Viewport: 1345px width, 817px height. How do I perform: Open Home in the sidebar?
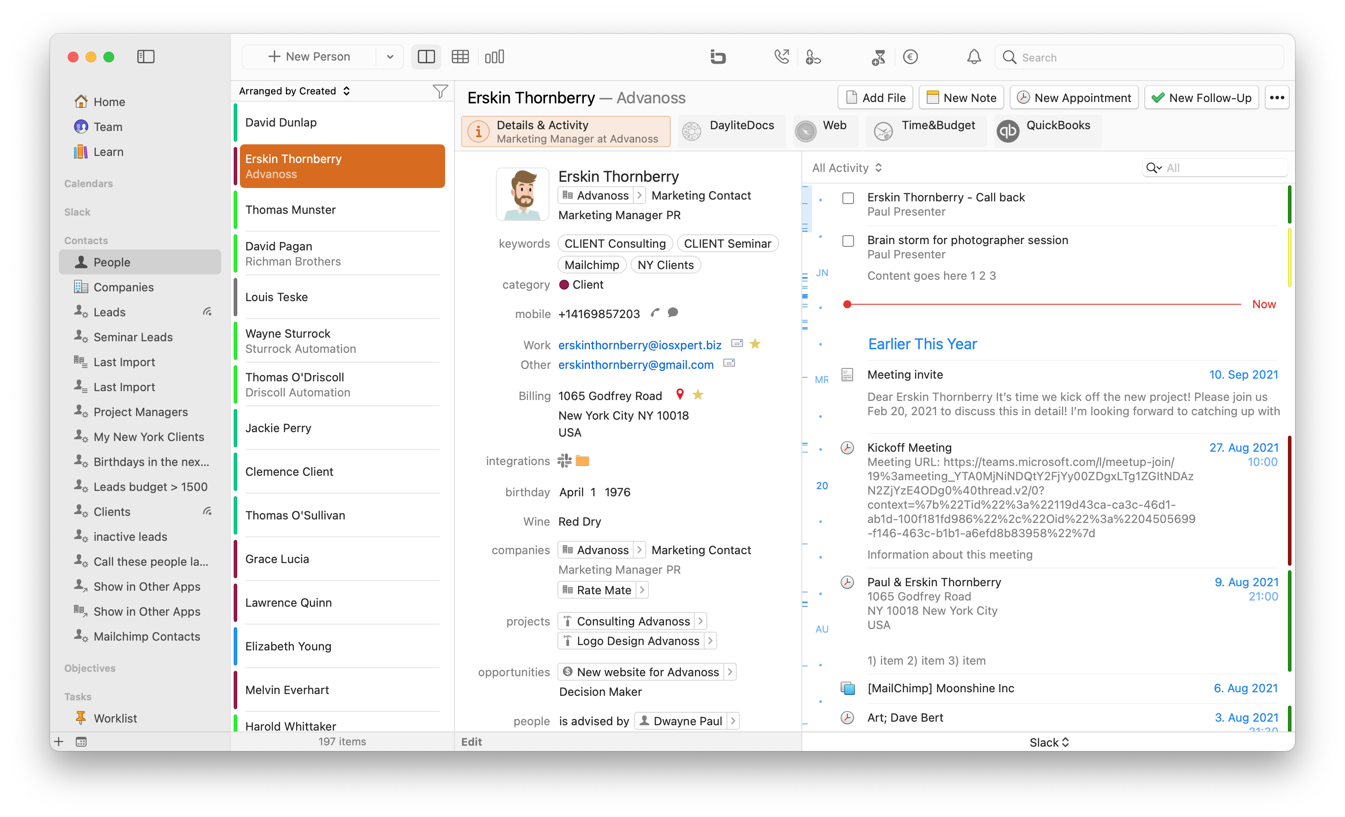[x=109, y=102]
